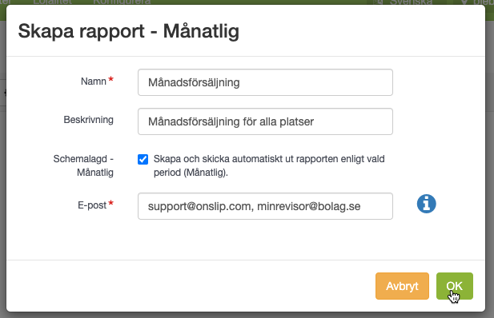Click the E-post address field
The image size is (494, 318).
265,206
